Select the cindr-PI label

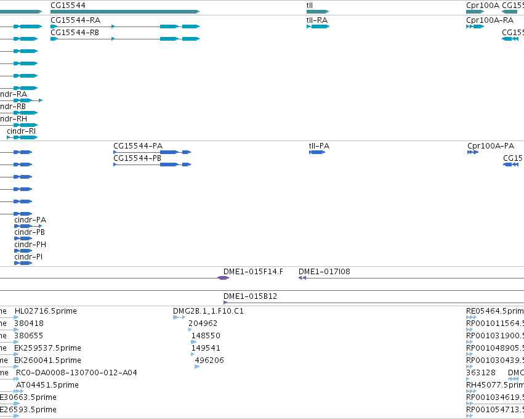(28, 257)
